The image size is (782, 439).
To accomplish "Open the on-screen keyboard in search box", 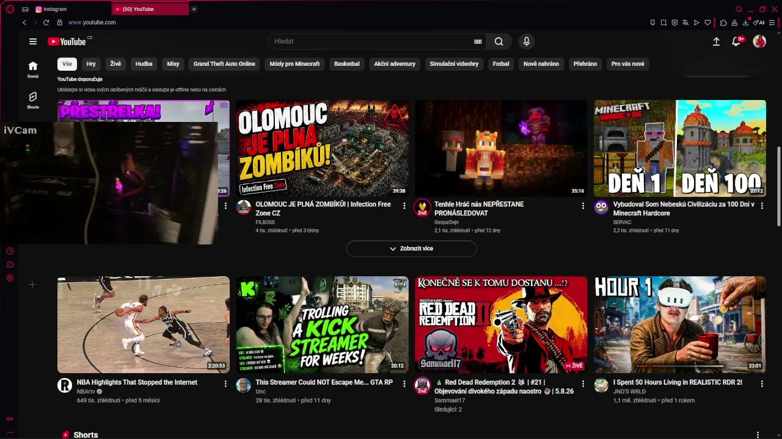I will click(x=478, y=41).
